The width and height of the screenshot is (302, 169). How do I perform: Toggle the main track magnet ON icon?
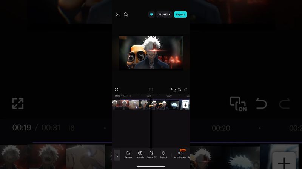tap(173, 89)
